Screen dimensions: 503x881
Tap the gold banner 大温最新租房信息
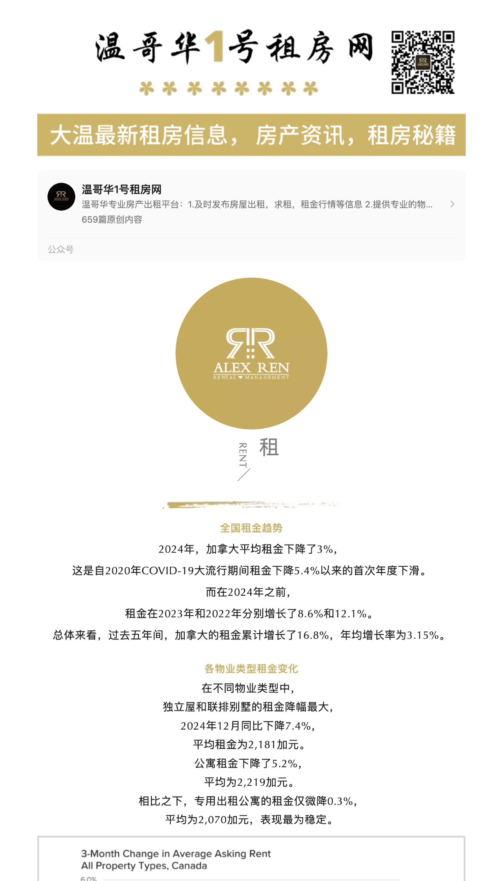click(x=251, y=135)
